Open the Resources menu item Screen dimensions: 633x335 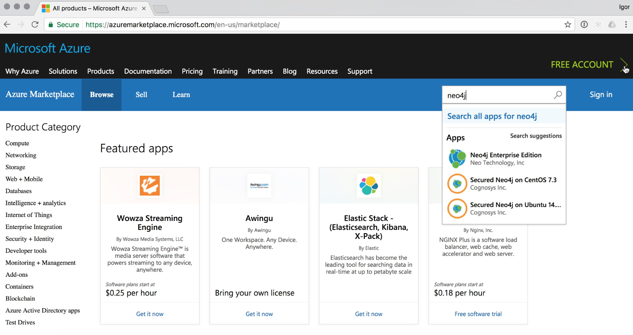[x=322, y=71]
